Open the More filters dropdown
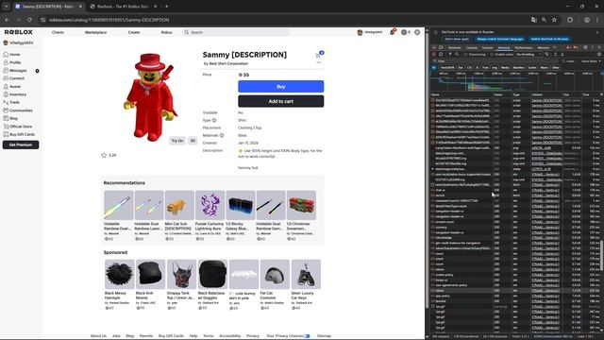This screenshot has width=604, height=340. tap(591, 61)
